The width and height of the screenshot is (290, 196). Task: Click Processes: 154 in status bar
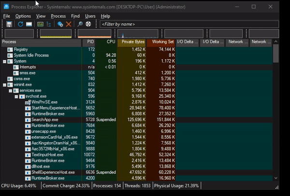tap(107, 186)
